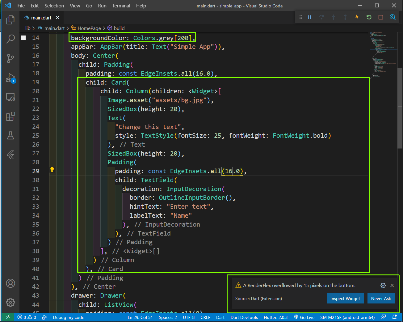Open Dart DevTools from status bar
Viewport: 403px width, 322px height.
tap(244, 317)
